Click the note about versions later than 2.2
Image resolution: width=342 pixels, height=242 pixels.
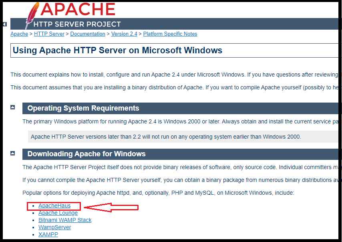click(x=166, y=137)
